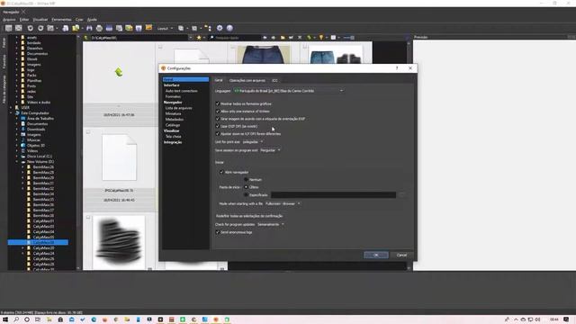Click the light bulb icon in browser toolbar
This screenshot has width=576, height=324.
tap(321, 38)
